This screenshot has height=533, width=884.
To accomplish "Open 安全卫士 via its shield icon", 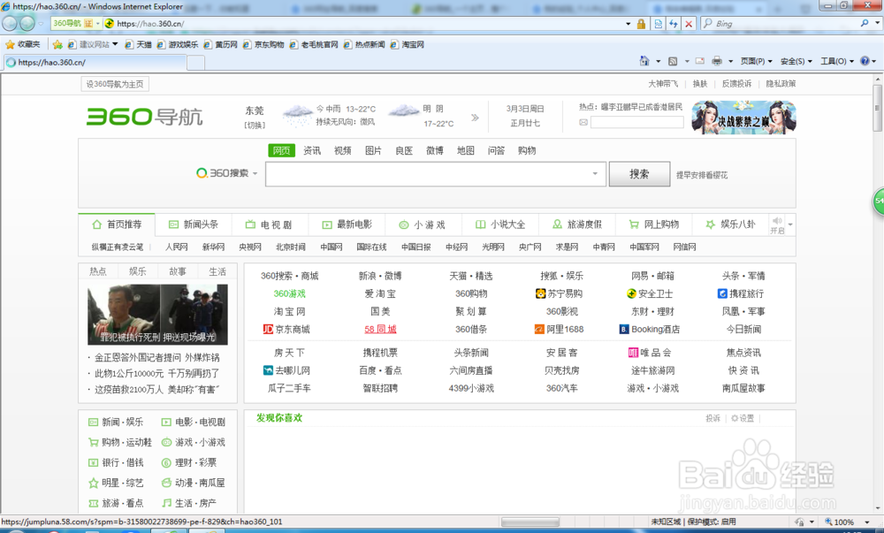I will tap(630, 293).
